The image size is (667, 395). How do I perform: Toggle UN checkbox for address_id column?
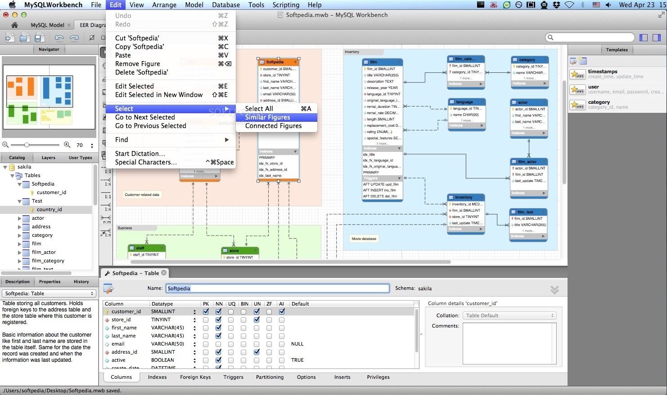(257, 352)
